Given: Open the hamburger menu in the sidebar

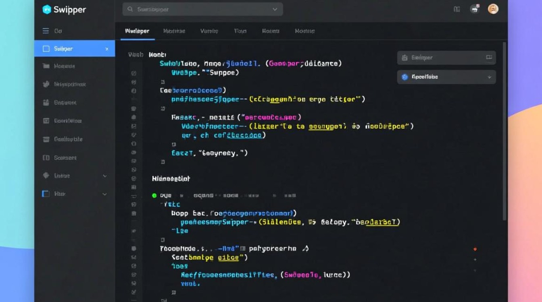Looking at the screenshot, I should [x=46, y=31].
